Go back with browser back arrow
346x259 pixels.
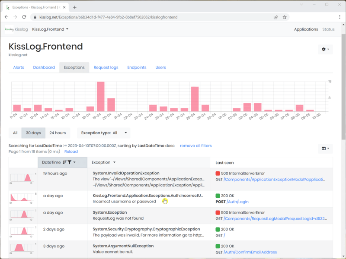point(6,17)
